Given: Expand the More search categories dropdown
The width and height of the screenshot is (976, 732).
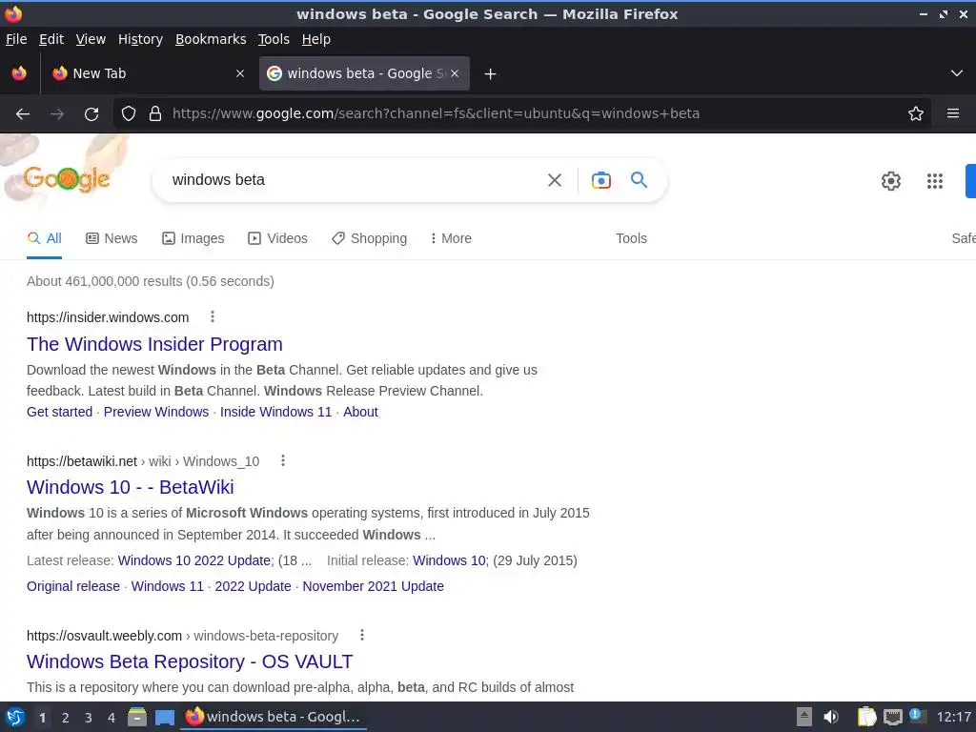Looking at the screenshot, I should coord(451,238).
